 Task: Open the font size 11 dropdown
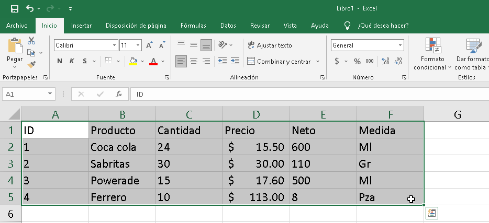click(x=138, y=45)
